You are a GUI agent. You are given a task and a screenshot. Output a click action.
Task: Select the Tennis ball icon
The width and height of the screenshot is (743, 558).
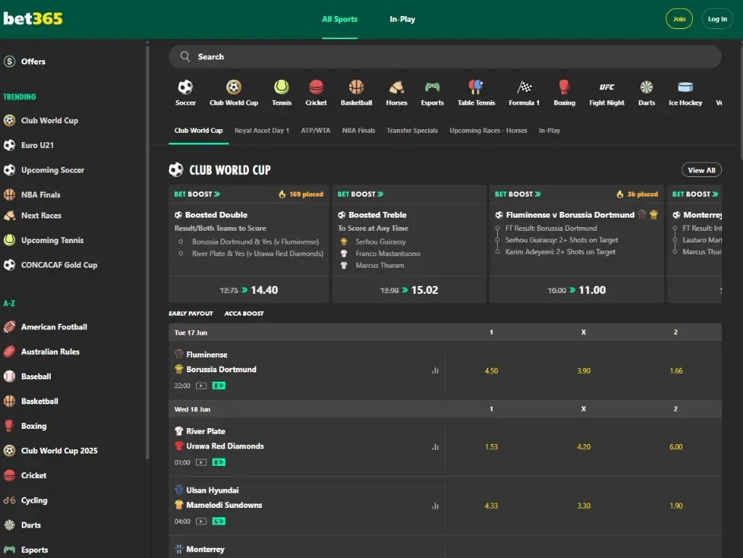click(x=282, y=88)
